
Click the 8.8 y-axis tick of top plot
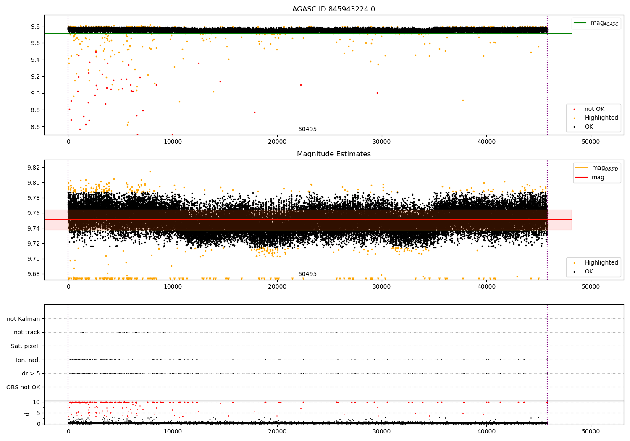coord(35,110)
